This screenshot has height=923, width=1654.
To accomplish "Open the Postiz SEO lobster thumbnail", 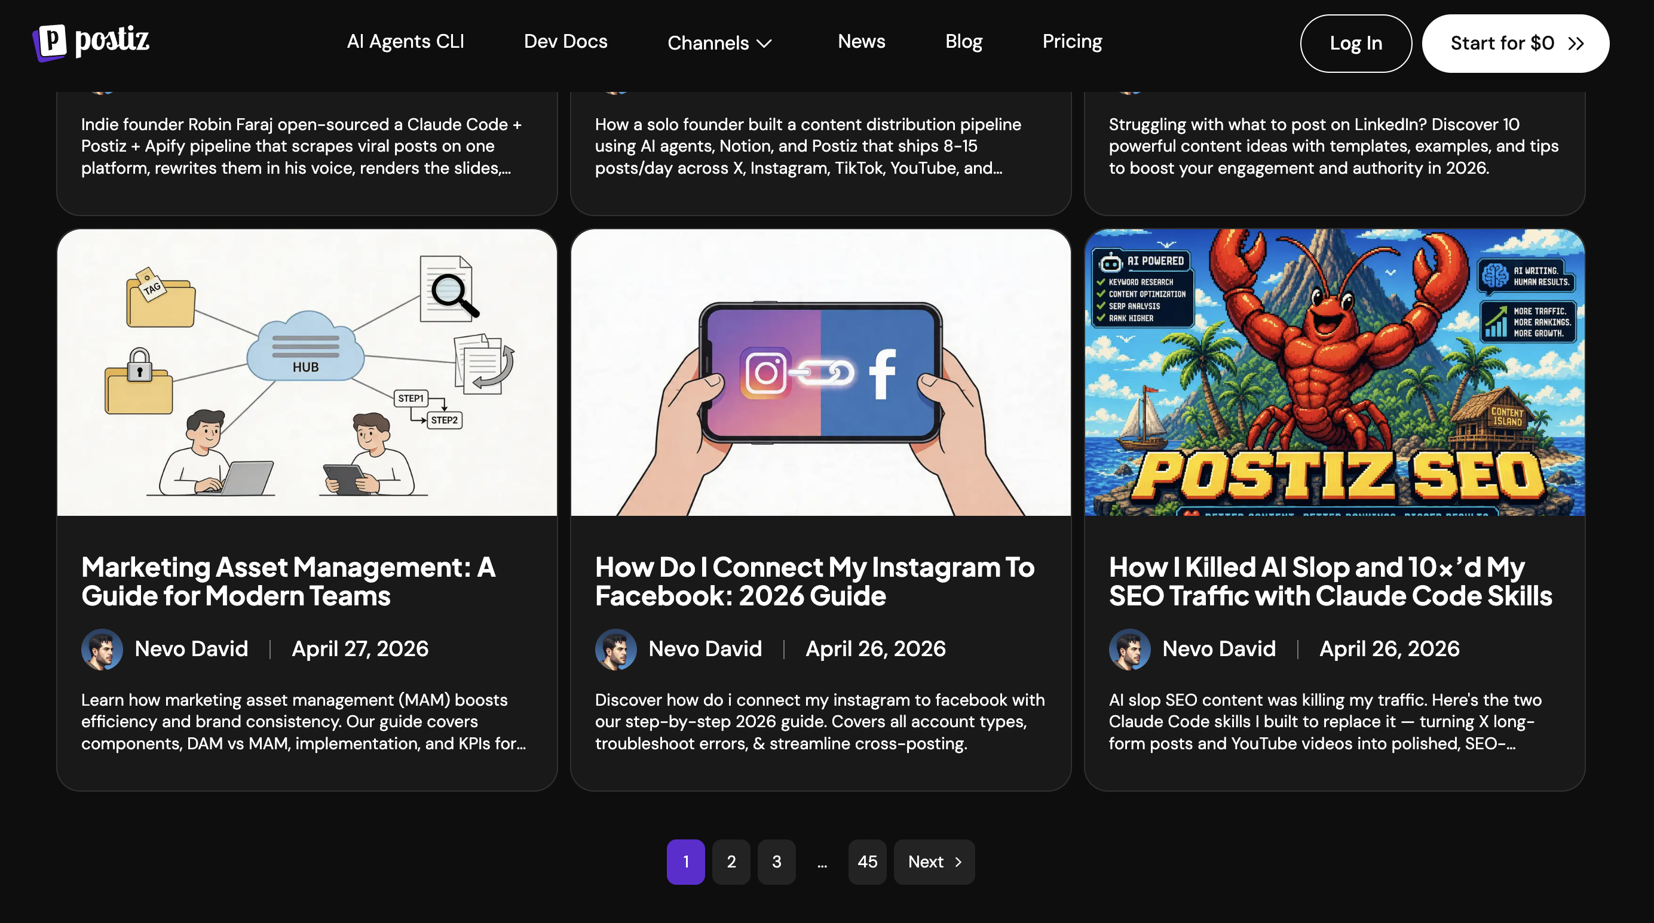I will pos(1334,373).
